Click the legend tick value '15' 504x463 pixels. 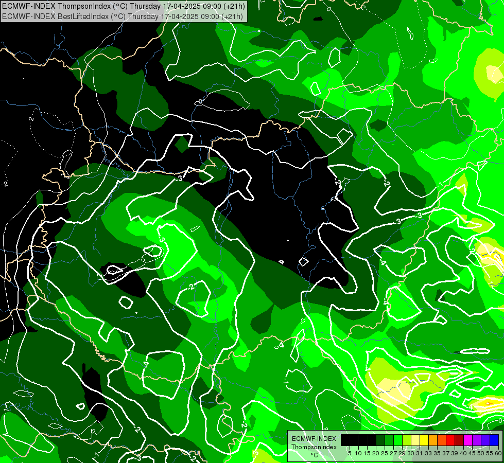point(367,453)
